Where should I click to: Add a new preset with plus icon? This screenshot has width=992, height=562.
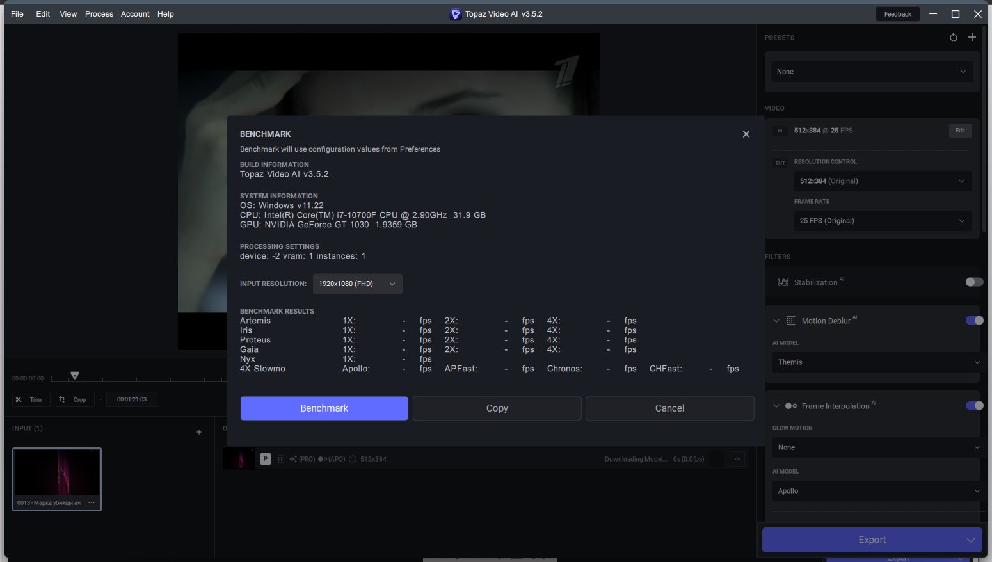[x=972, y=37]
